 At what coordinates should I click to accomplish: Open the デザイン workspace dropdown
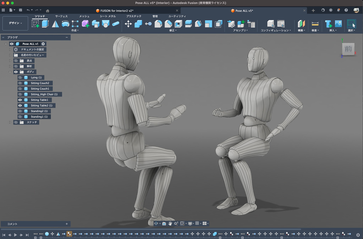click(15, 23)
